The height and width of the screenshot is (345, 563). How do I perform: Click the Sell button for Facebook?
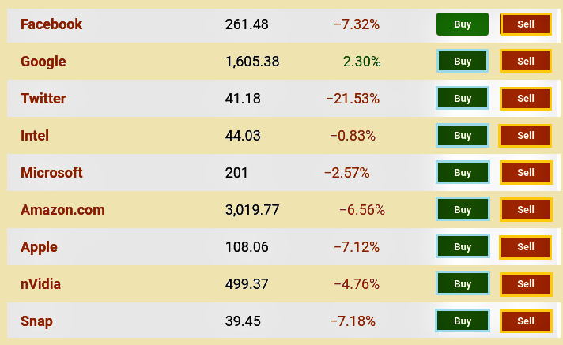tap(526, 24)
